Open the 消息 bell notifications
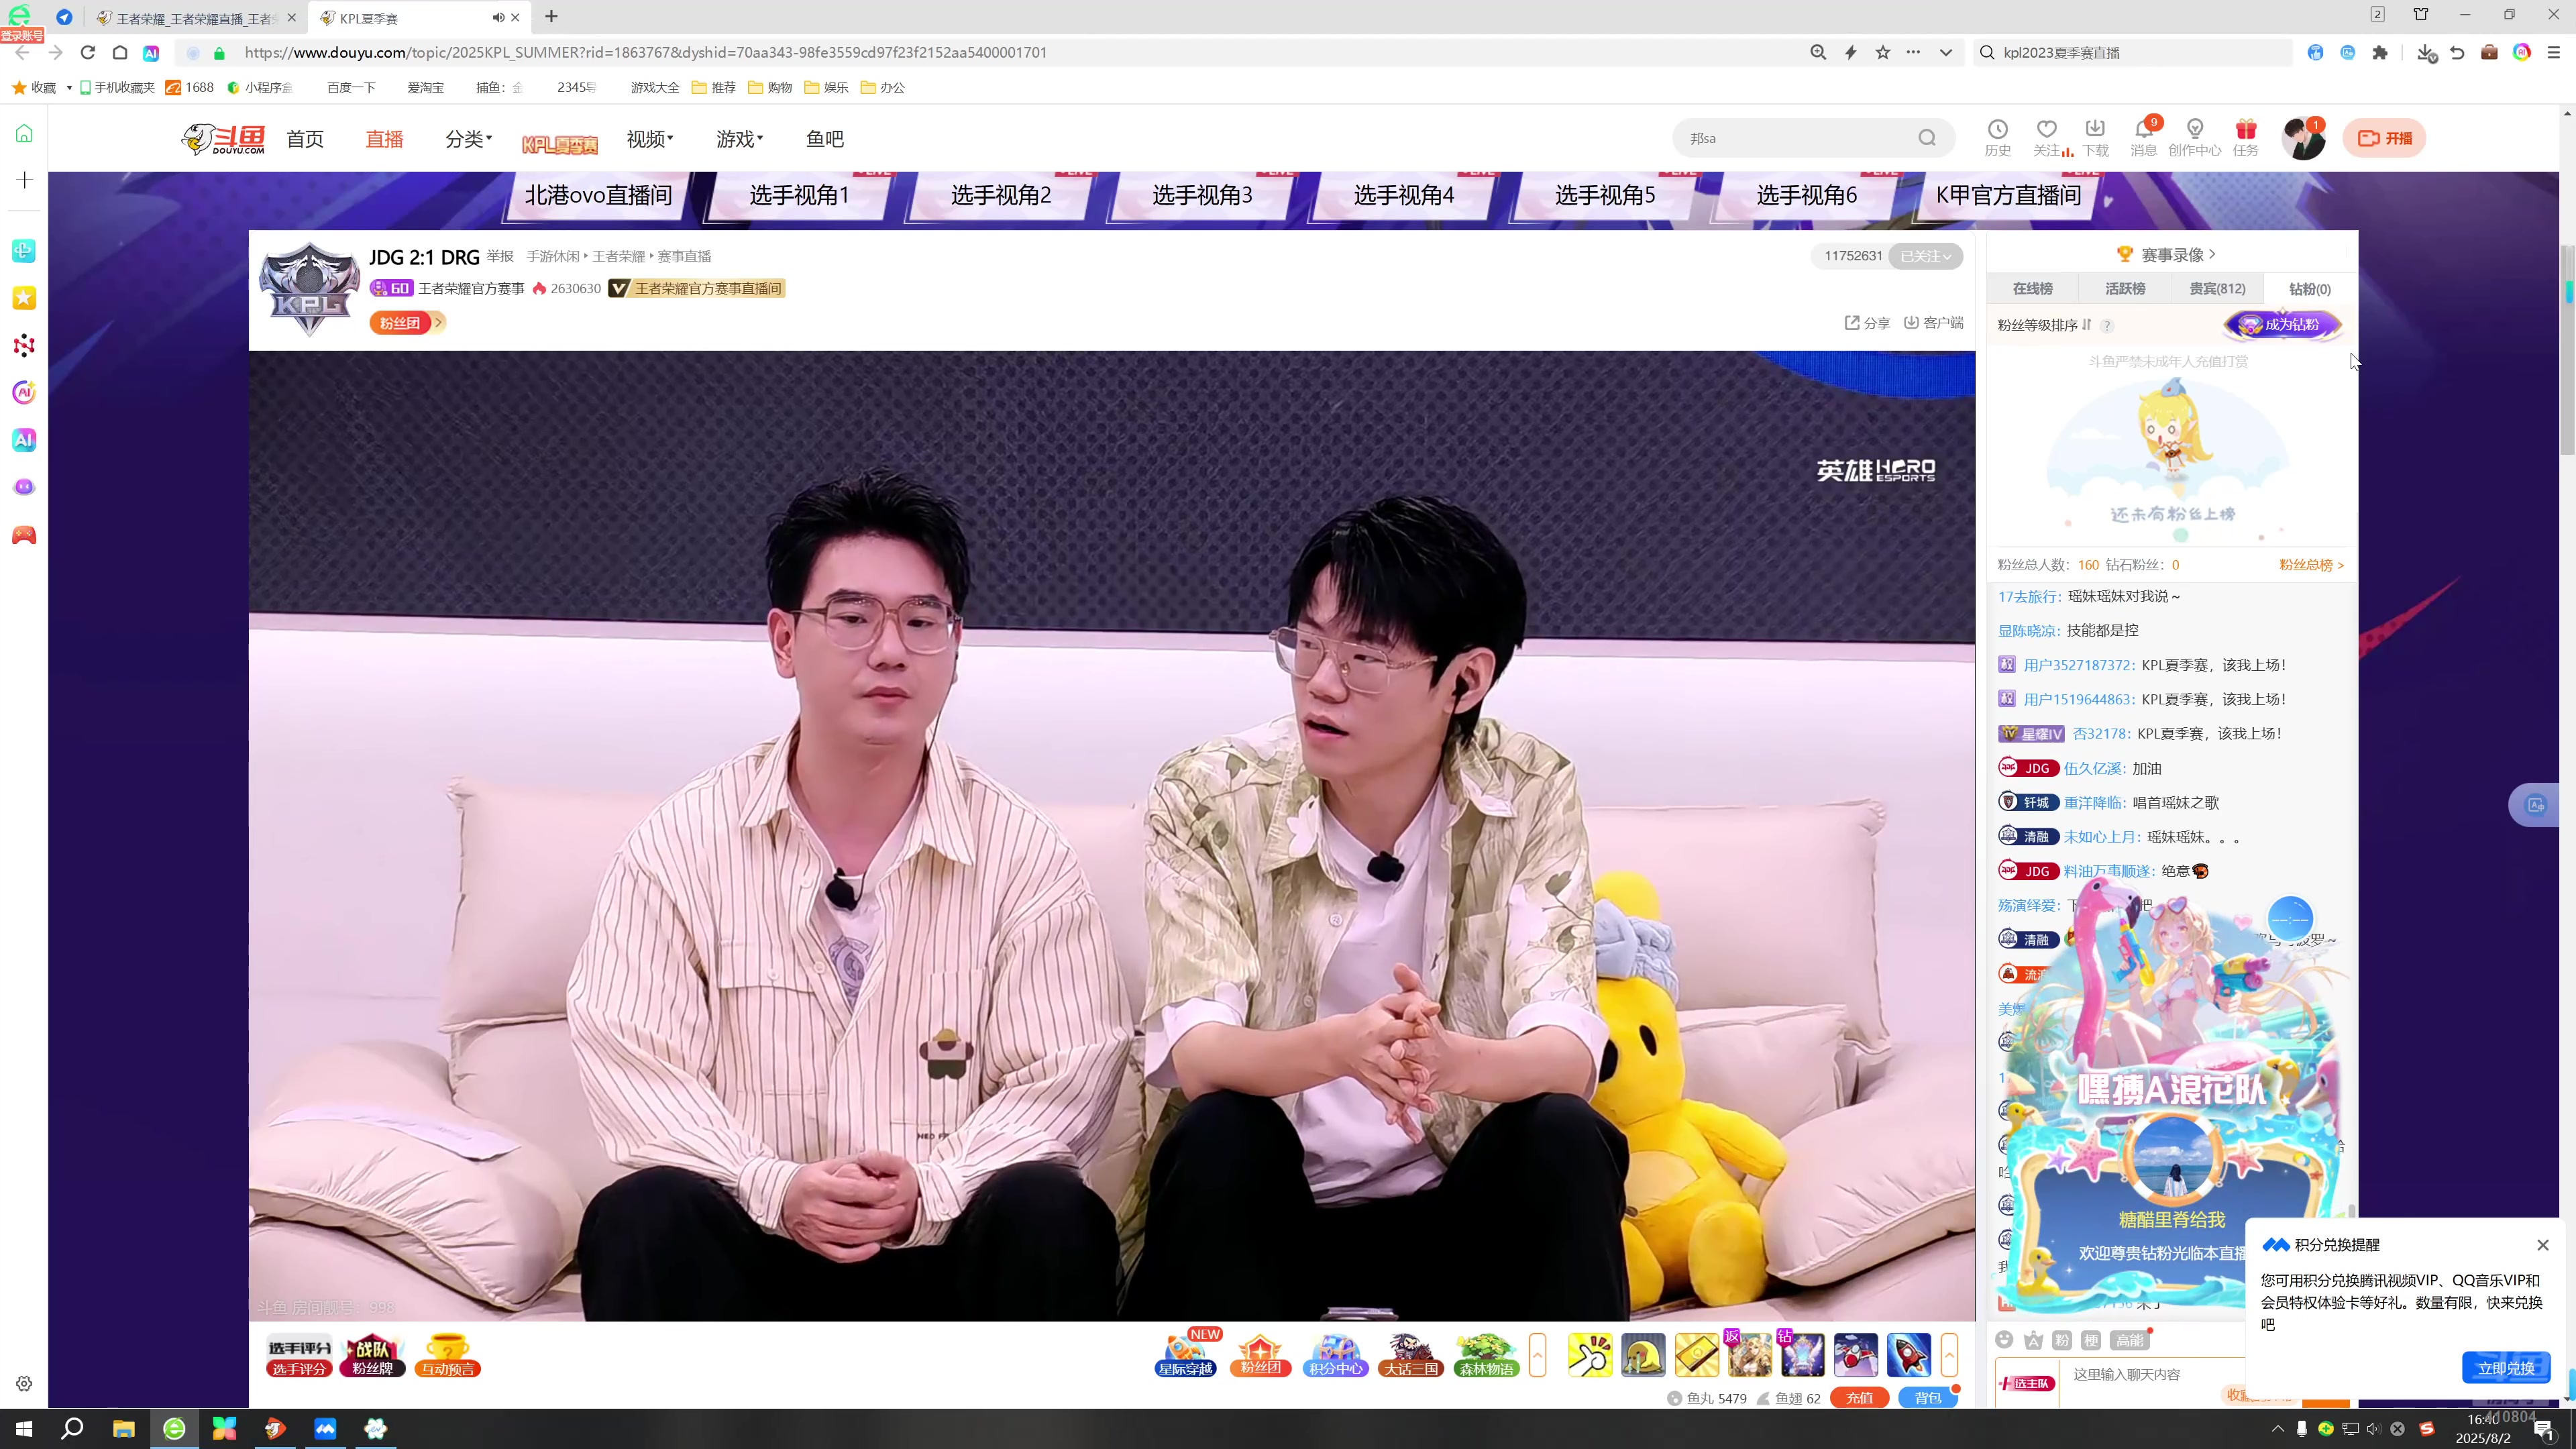2576x1449 pixels. coord(2144,138)
